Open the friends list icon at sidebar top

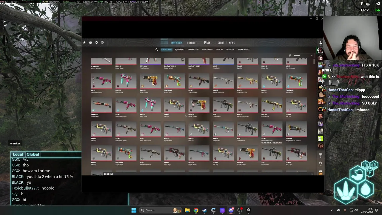(x=321, y=43)
